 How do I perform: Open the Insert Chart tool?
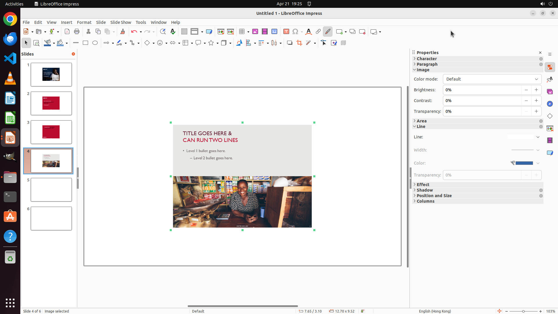click(274, 32)
